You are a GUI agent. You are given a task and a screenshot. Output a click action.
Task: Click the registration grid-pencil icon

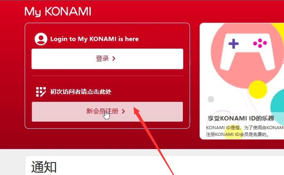coord(41,92)
